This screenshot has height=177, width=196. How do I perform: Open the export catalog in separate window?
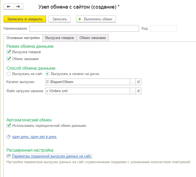pos(138,82)
